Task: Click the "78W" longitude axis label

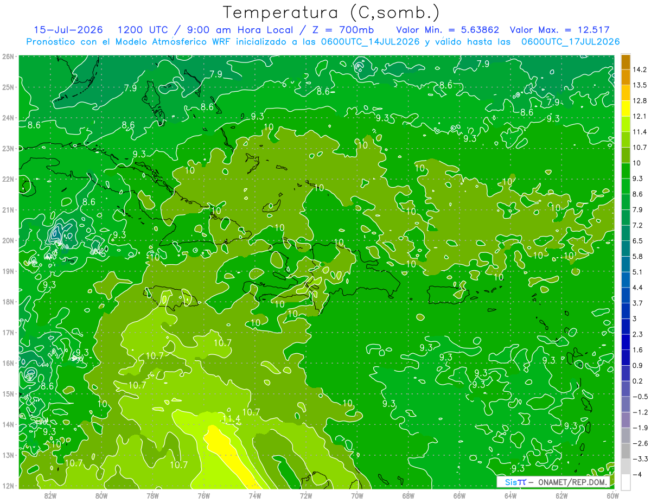Action: pos(152,495)
